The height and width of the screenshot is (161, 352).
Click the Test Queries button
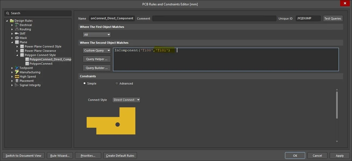click(333, 18)
